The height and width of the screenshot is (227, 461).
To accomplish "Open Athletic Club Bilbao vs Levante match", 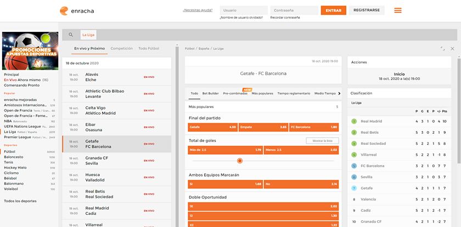I will coord(117,94).
